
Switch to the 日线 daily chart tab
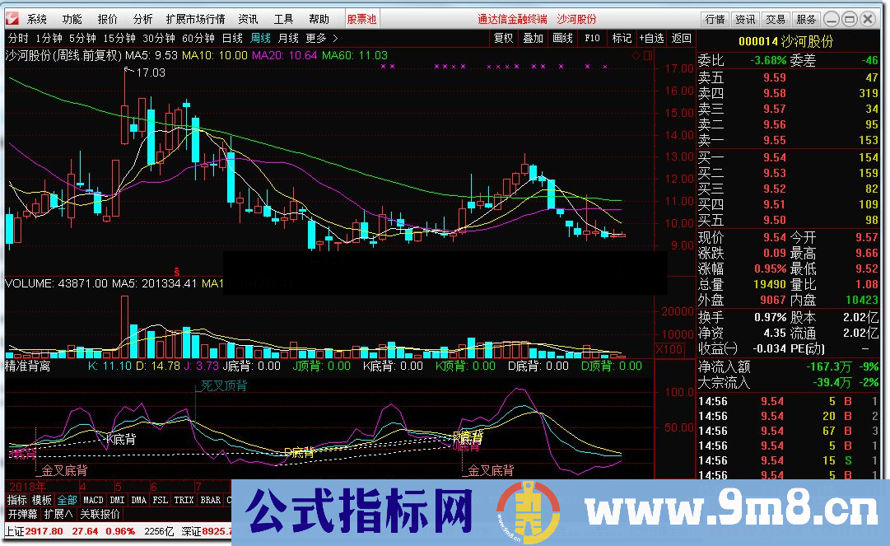click(231, 37)
